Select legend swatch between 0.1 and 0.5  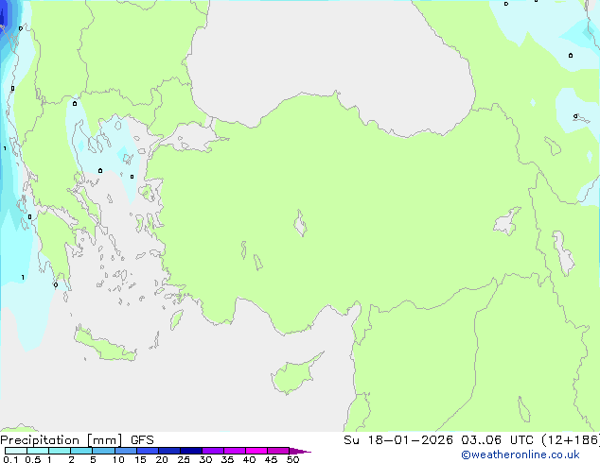tap(16, 451)
